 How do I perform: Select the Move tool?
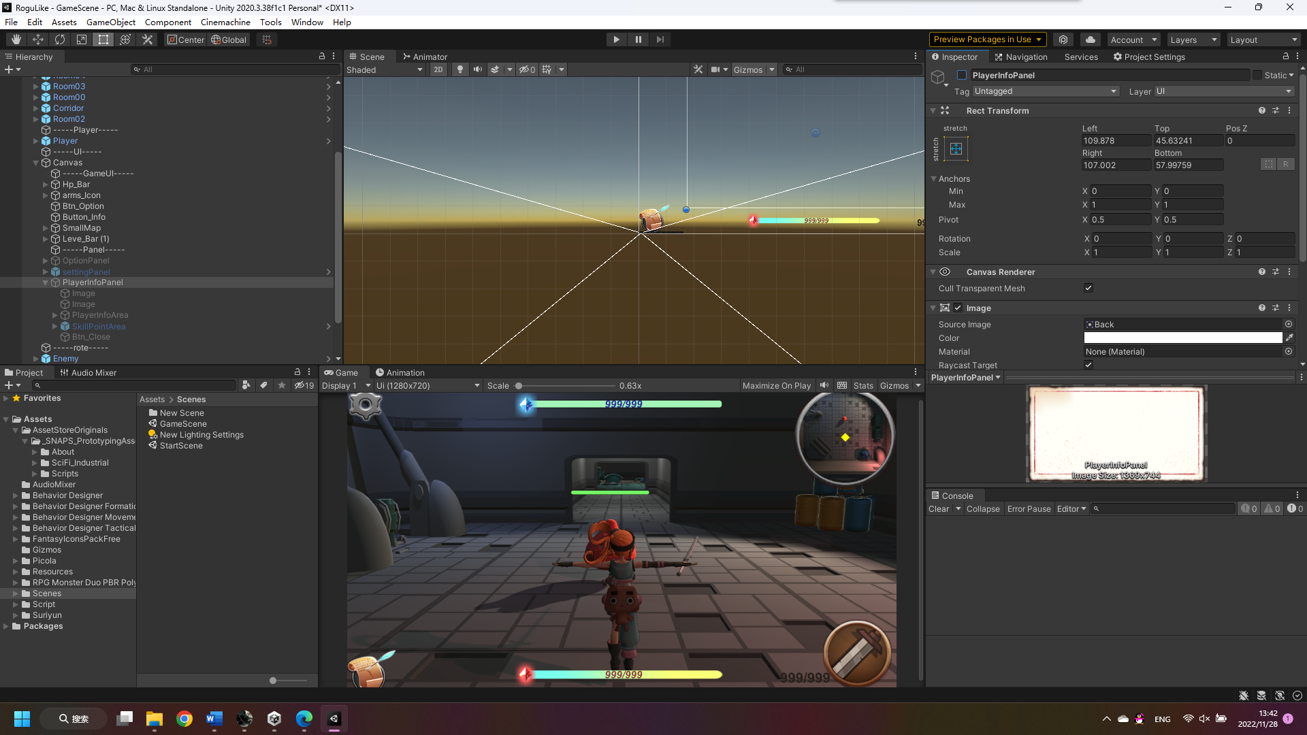(38, 39)
